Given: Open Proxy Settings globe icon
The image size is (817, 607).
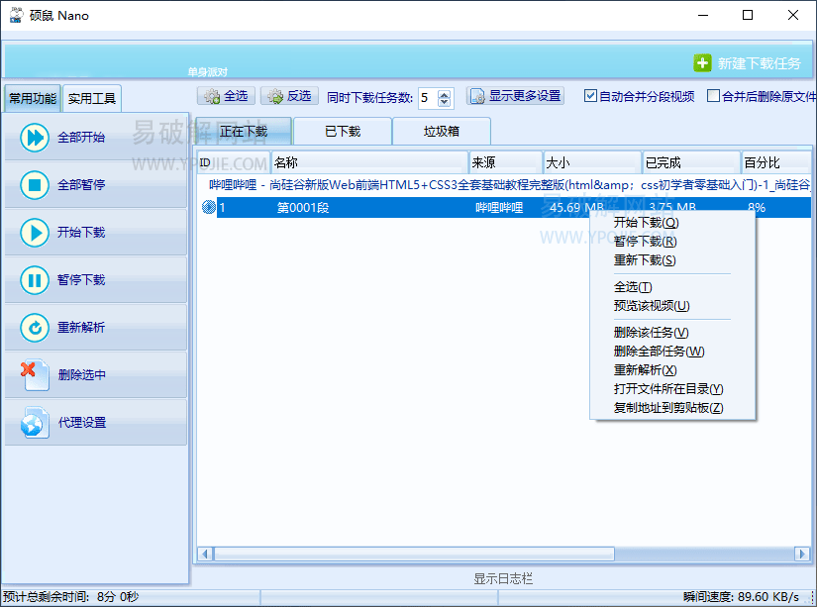Looking at the screenshot, I should pyautogui.click(x=35, y=423).
